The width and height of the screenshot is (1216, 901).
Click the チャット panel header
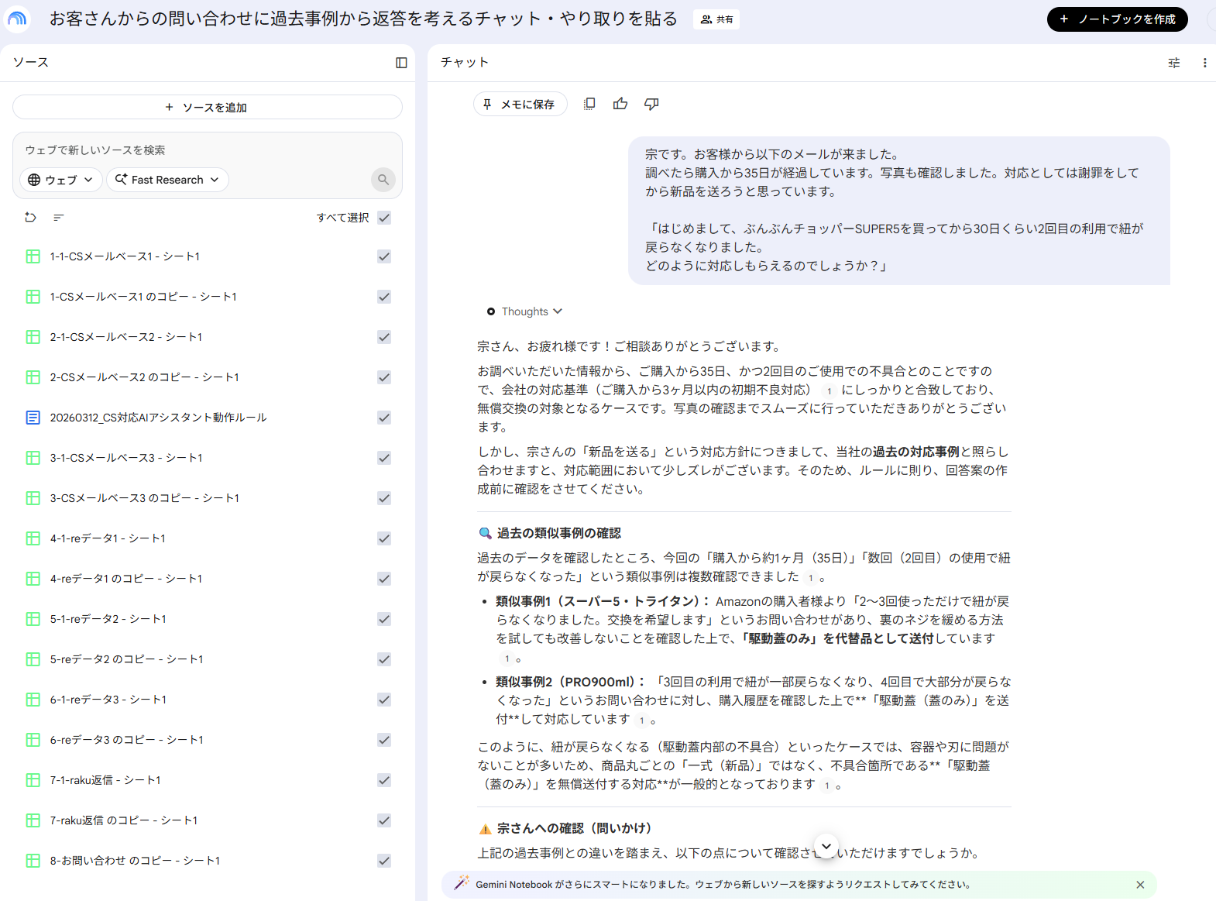pyautogui.click(x=465, y=62)
